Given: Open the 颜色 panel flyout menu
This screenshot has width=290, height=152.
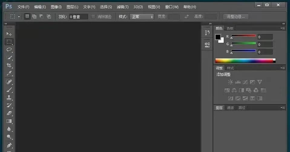Looking at the screenshot, I should tap(282, 28).
